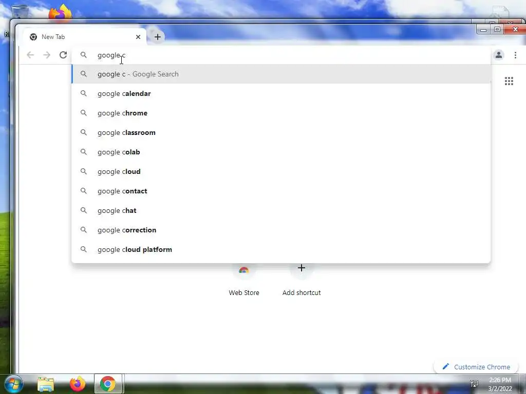
Task: Pick the "google cloud platform" suggestion
Action: (281, 249)
